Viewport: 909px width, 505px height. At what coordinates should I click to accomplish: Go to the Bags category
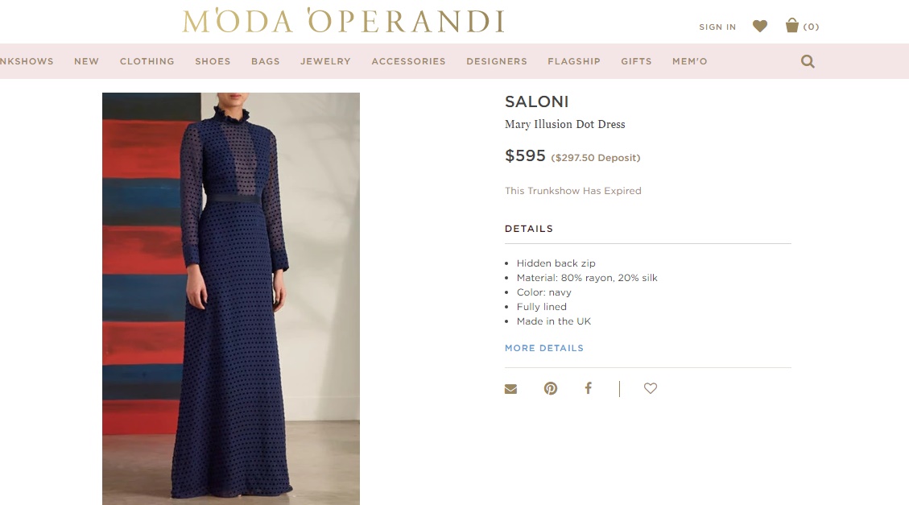(x=266, y=61)
